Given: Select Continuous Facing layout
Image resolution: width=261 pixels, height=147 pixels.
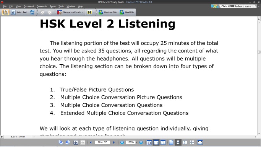Looking at the screenshot, I should pos(192,142).
